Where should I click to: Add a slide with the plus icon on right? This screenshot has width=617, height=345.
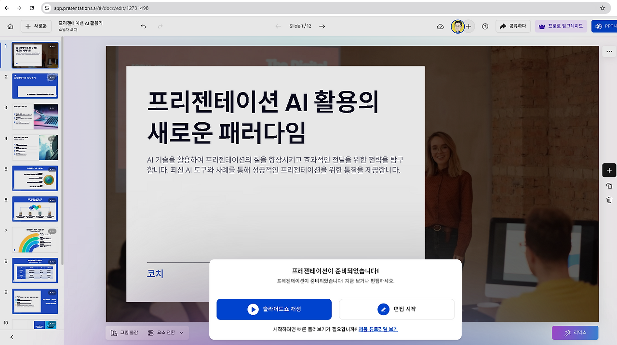point(609,170)
